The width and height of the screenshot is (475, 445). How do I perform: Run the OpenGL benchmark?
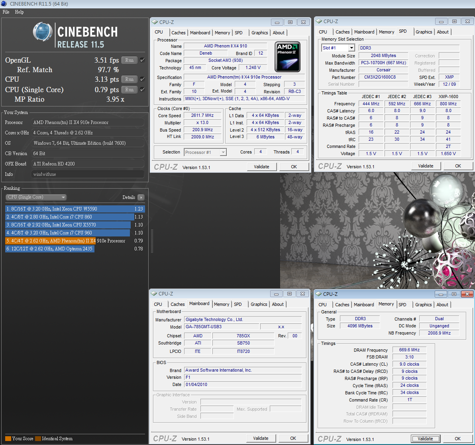point(130,60)
